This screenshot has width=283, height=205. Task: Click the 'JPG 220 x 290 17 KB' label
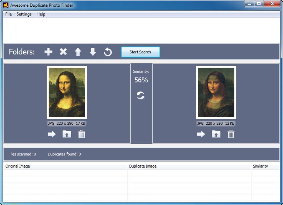click(67, 123)
